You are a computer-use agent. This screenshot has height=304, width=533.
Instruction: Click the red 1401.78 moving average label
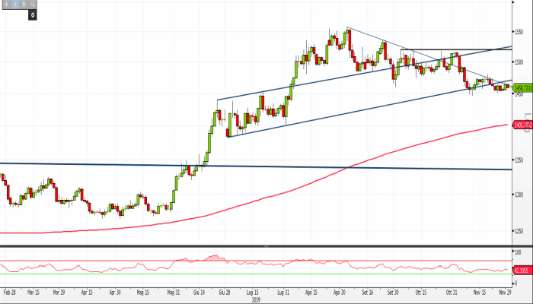point(522,125)
